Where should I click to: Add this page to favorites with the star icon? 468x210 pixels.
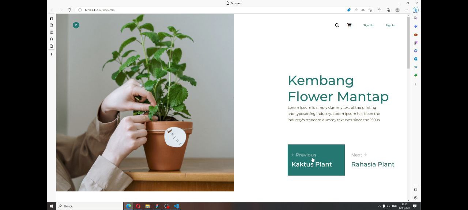370,10
